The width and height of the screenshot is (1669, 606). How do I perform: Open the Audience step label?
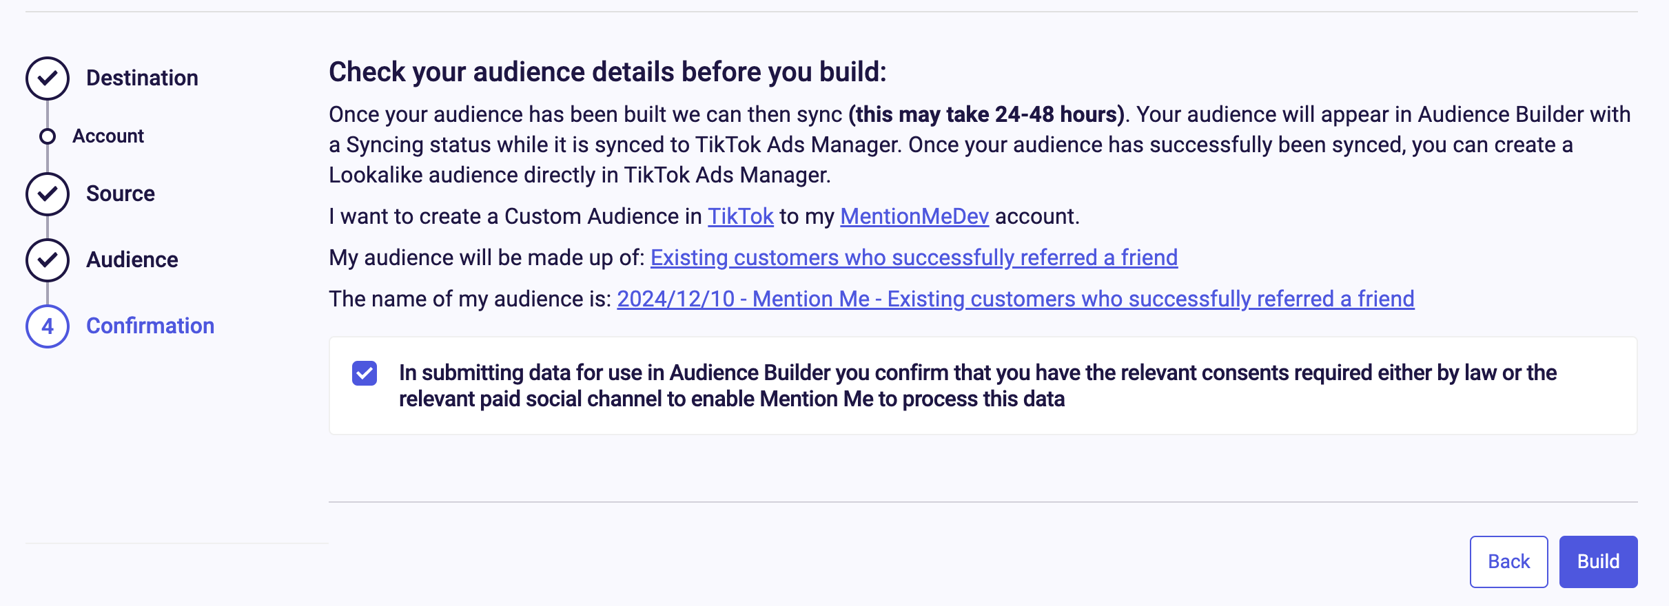click(132, 260)
